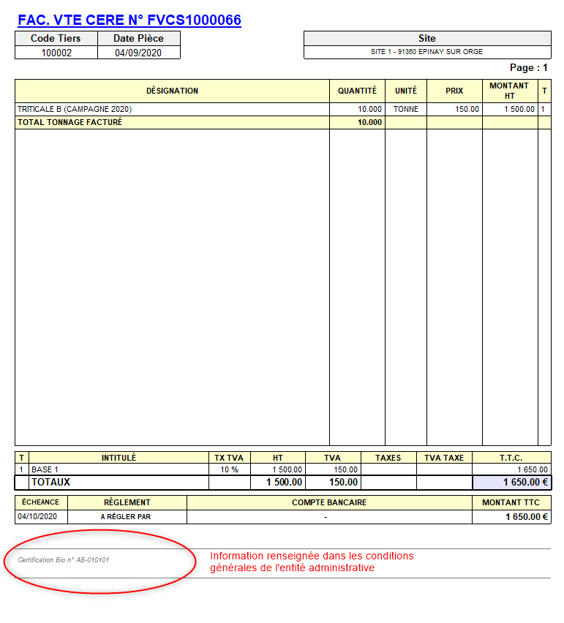Screen dimensions: 564x623
Task: Click the TONNE unit cell
Action: point(405,109)
